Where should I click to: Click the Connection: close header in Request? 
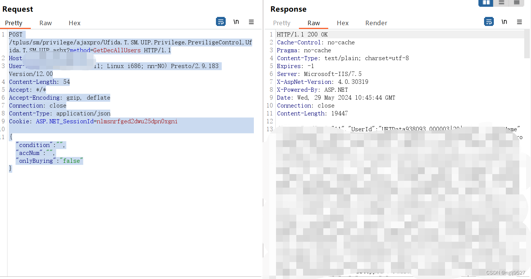pyautogui.click(x=38, y=106)
